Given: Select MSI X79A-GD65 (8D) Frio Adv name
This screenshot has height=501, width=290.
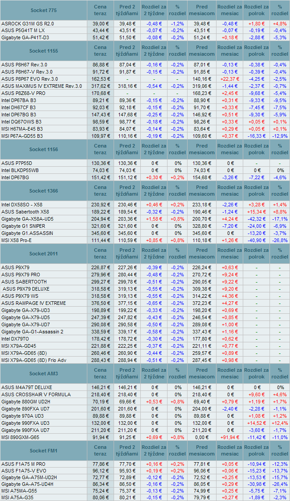Looking at the screenshot, I should (x=33, y=360).
